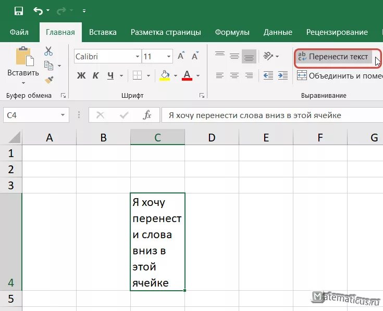Open the Orientation dropdown arrow
This screenshot has width=383, height=311.
point(277,57)
